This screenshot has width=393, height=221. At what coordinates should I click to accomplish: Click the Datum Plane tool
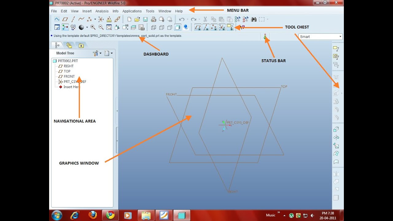point(65,19)
